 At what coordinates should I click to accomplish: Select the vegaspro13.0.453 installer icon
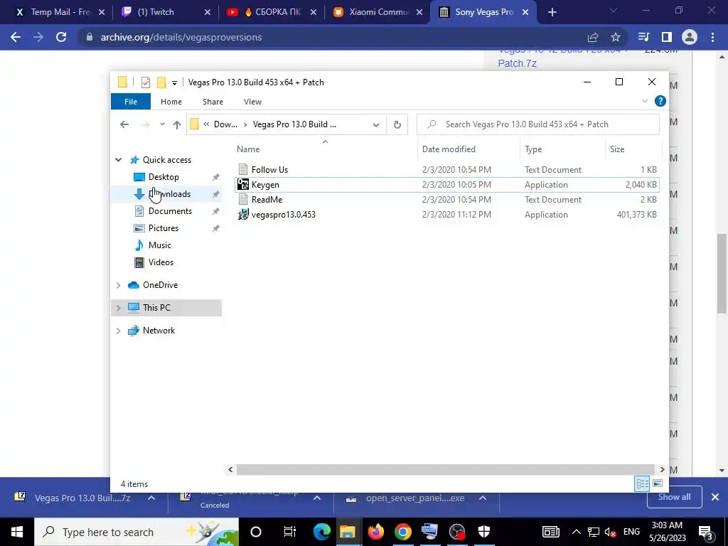(x=243, y=214)
